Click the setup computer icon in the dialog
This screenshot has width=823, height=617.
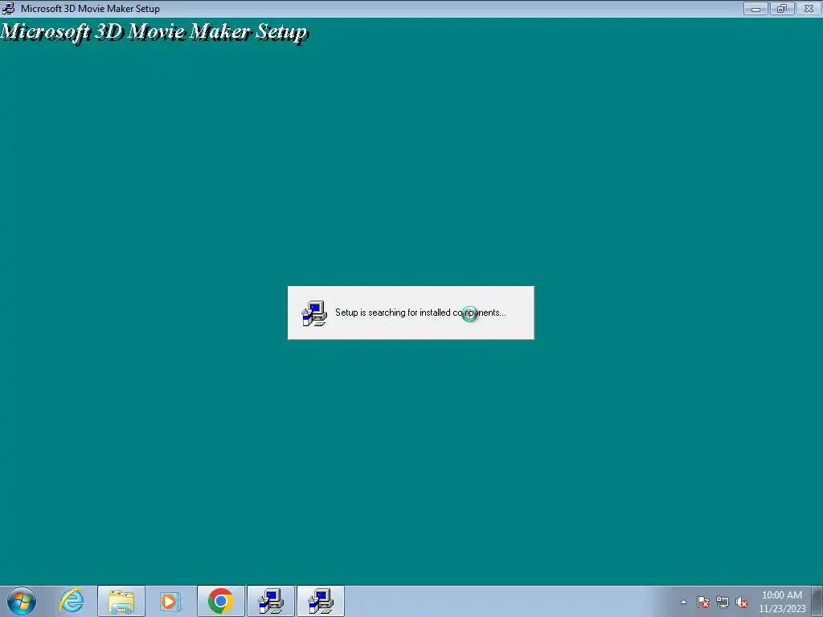(314, 313)
